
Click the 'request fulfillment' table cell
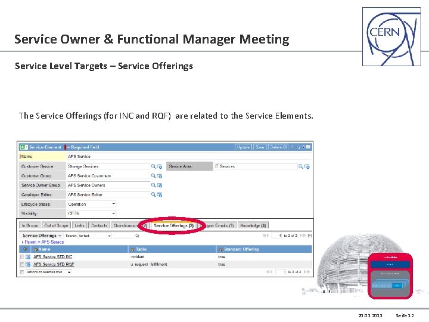point(149,265)
